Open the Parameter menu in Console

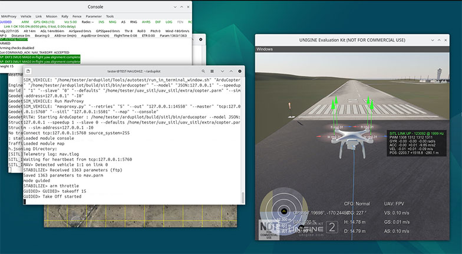tap(94, 16)
